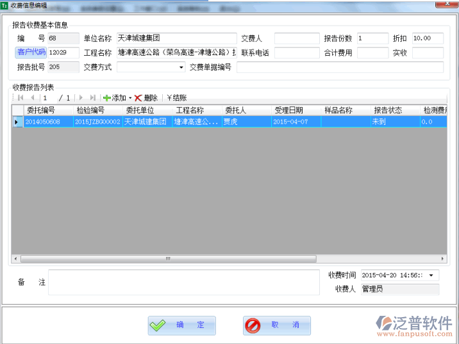Click the 联系电话 input field
Viewport: 459px width, 344px height.
(297, 53)
